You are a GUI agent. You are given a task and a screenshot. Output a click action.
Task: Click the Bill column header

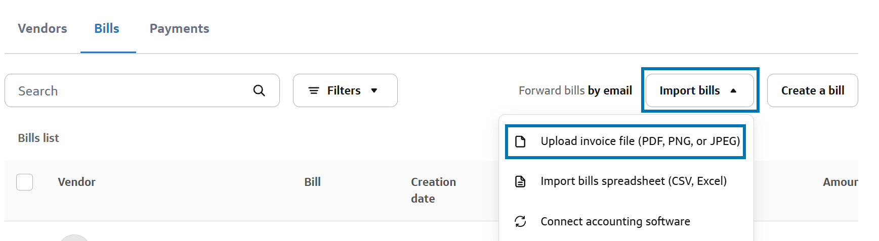[x=312, y=182]
